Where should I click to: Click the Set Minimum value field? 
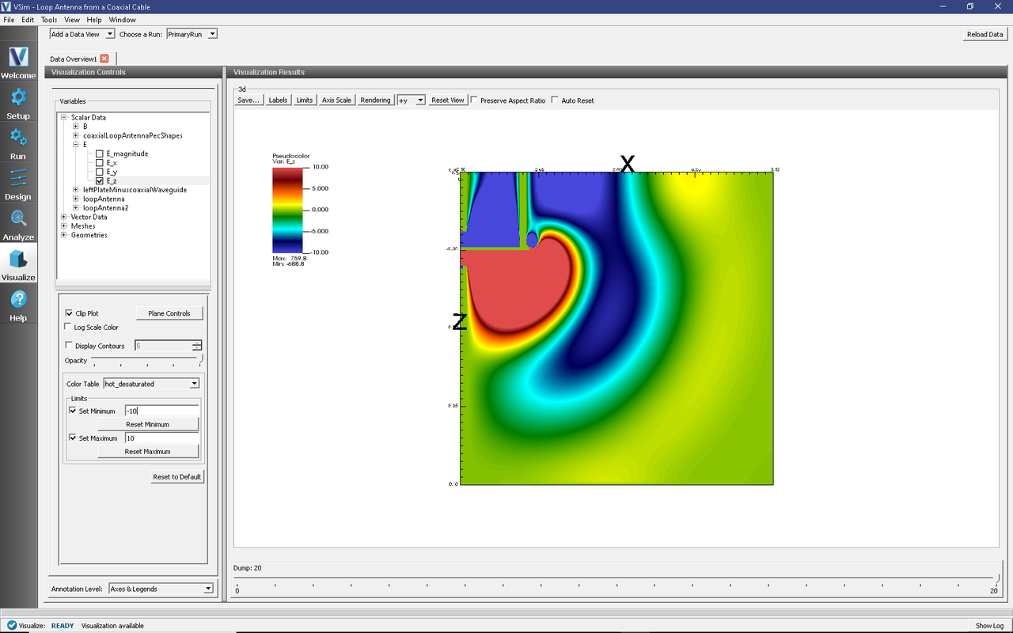pyautogui.click(x=161, y=411)
